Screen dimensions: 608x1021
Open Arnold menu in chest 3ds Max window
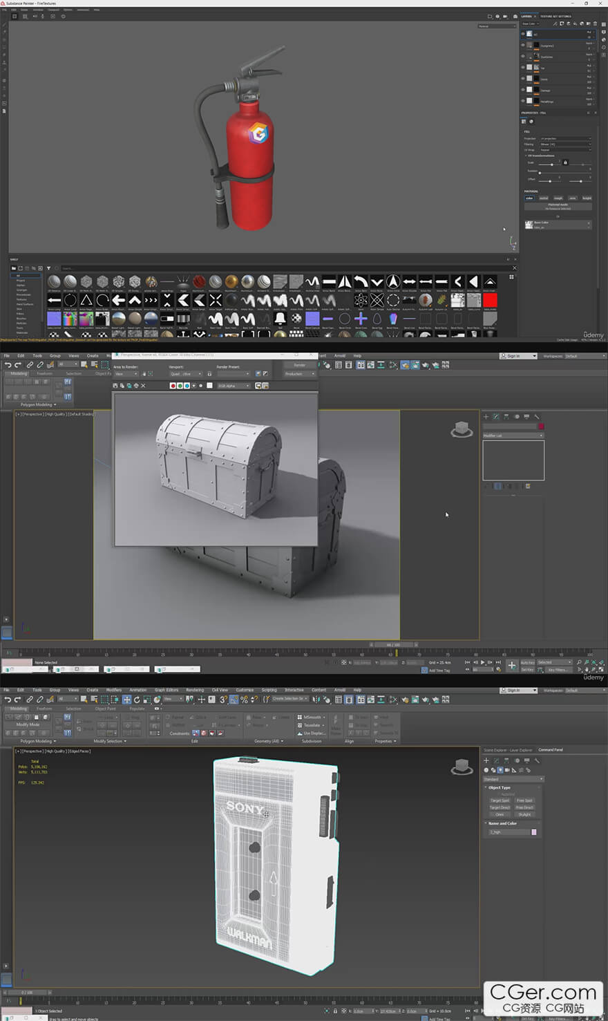pyautogui.click(x=340, y=356)
